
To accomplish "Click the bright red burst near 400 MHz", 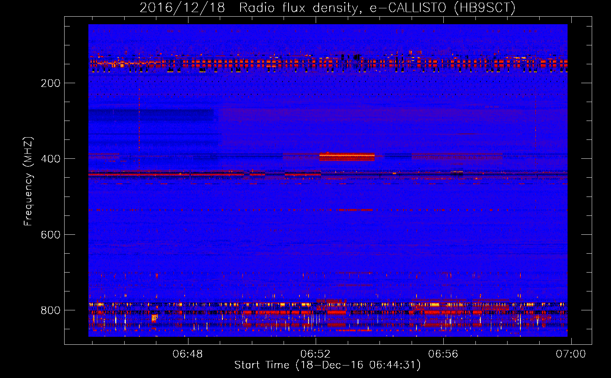I will coord(347,156).
